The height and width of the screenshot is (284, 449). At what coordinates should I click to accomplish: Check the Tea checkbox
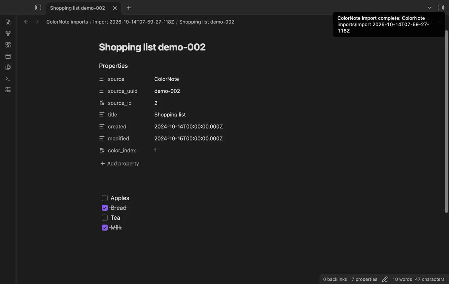[x=105, y=217]
